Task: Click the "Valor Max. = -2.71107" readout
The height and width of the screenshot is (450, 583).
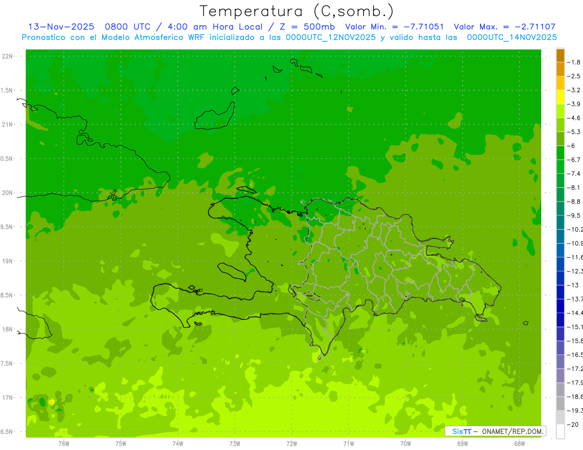Action: pyautogui.click(x=504, y=27)
